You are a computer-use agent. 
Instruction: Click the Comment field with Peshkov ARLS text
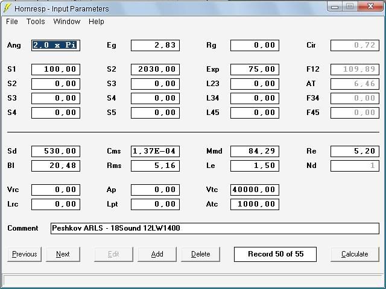(x=215, y=228)
